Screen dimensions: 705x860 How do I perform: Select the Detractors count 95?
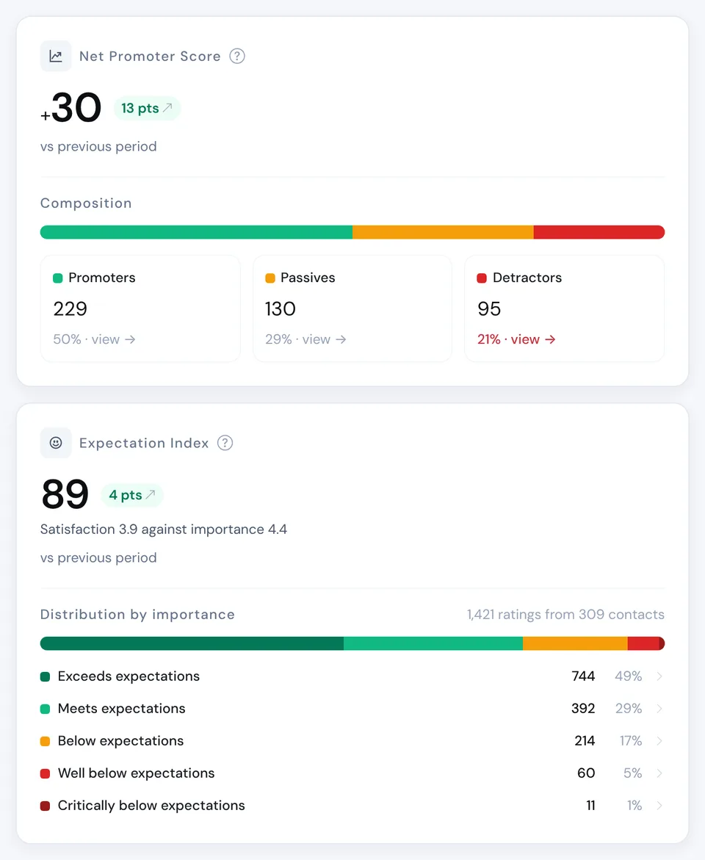(489, 308)
